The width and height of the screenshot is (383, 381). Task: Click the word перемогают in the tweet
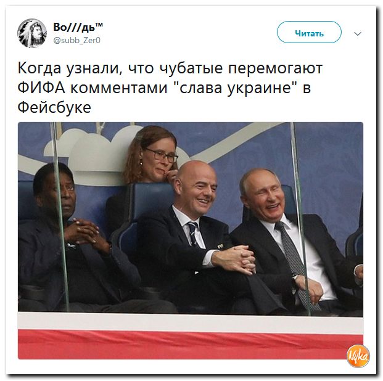[x=276, y=68]
